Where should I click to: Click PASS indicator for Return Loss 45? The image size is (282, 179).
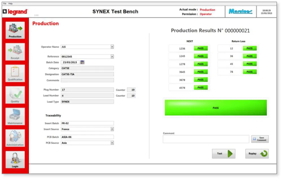click(250, 64)
